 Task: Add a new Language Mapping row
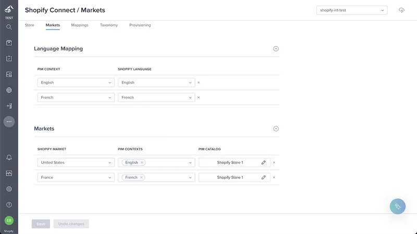point(276,48)
